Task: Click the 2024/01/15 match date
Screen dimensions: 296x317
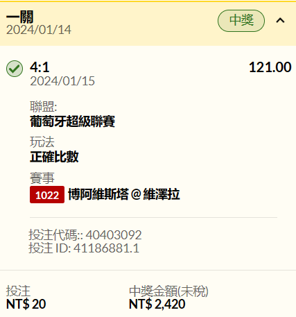Action: coord(62,81)
